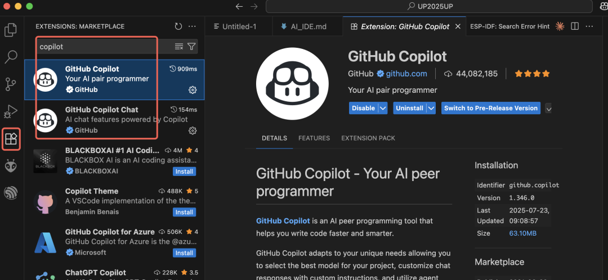Open the Run and Debug view
The height and width of the screenshot is (280, 608).
11,111
